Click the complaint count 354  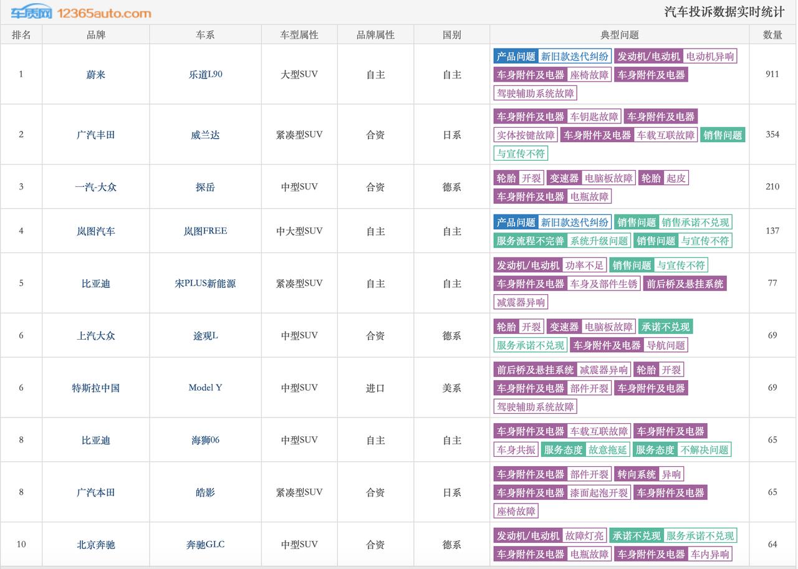772,134
